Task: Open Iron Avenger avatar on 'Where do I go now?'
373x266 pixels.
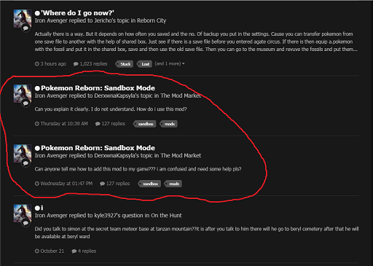Action: [22, 19]
